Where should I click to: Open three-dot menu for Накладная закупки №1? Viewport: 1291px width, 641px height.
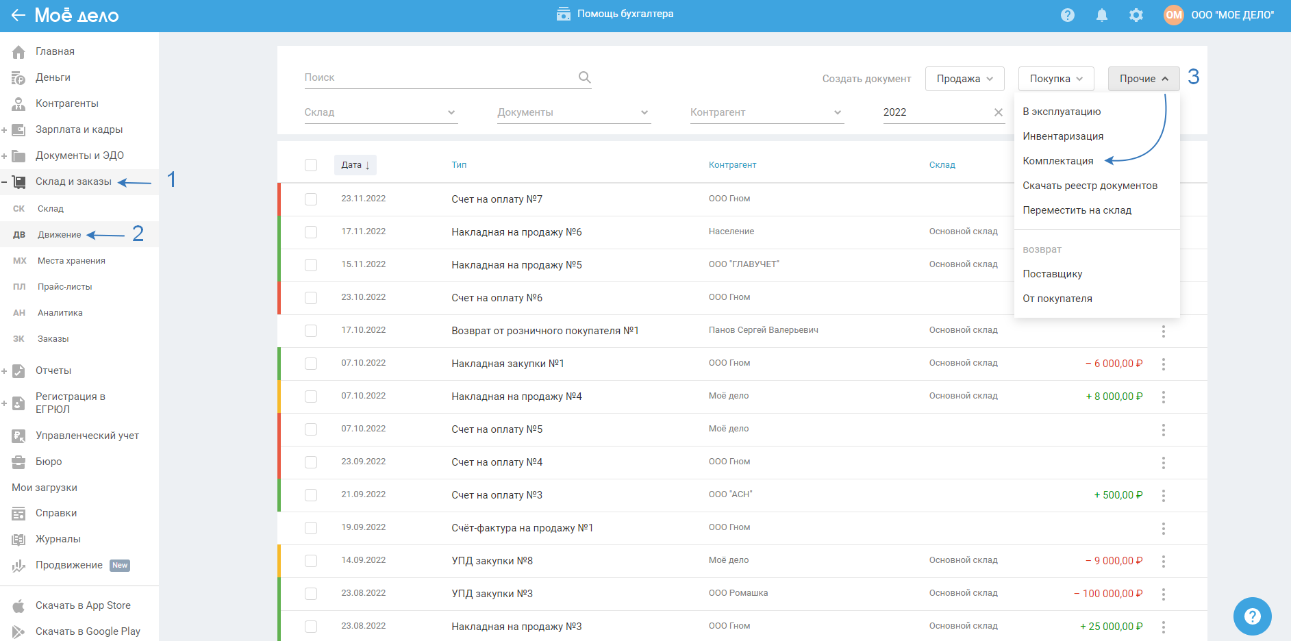(1163, 364)
